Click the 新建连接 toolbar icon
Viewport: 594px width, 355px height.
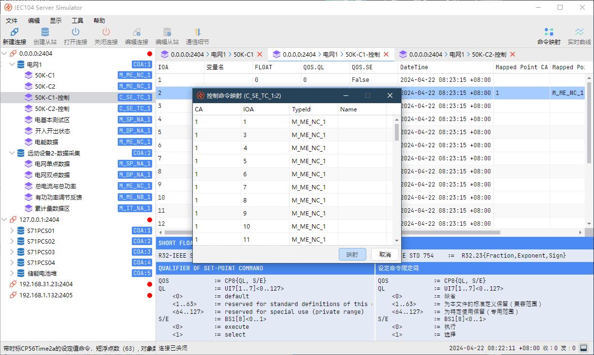click(15, 32)
